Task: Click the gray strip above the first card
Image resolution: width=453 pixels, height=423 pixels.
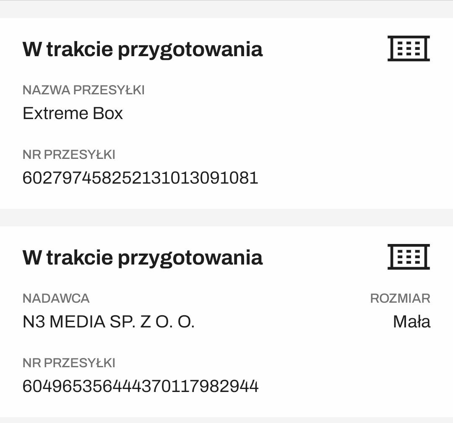Action: pos(226,9)
